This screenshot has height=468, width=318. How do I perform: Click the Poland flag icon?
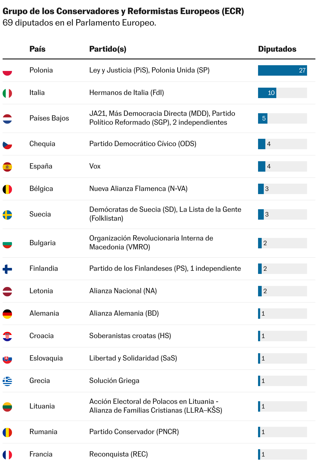click(x=7, y=71)
